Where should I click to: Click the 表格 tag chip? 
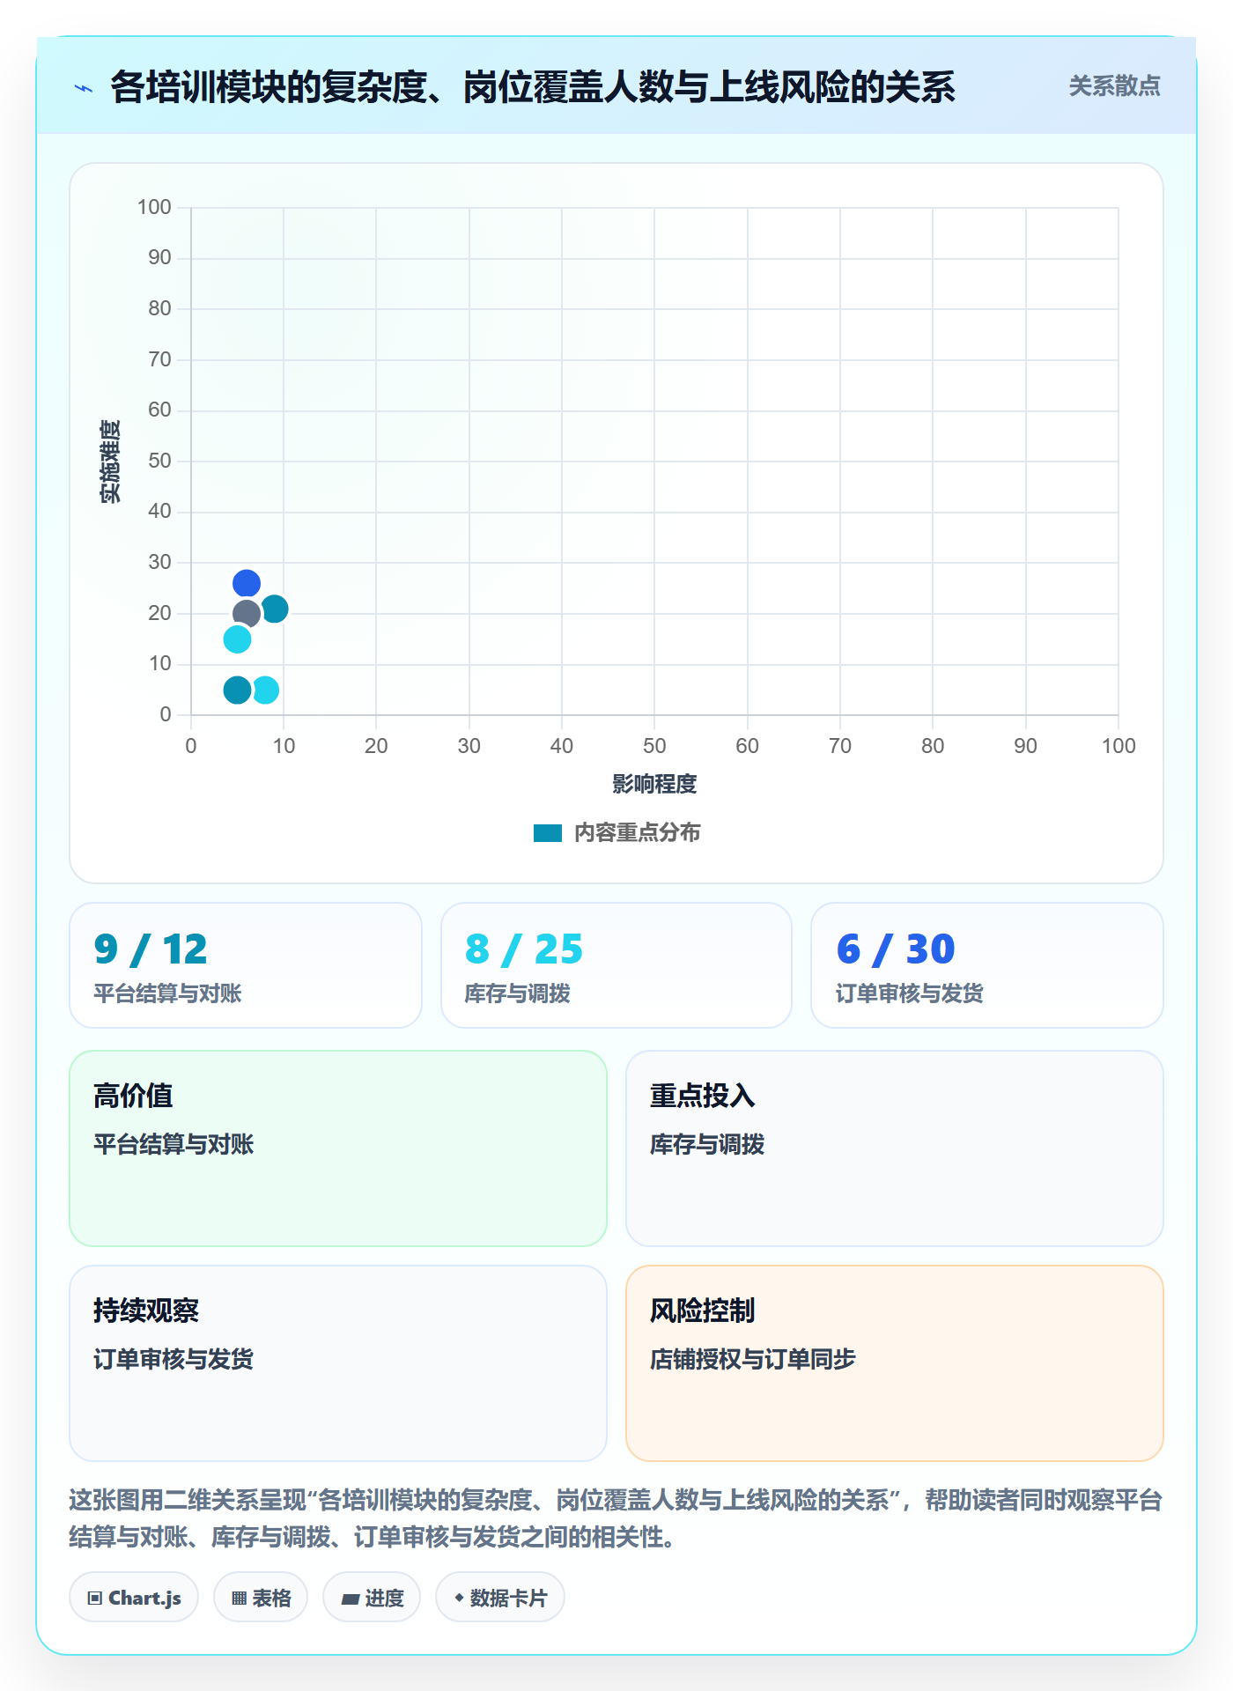point(261,1598)
